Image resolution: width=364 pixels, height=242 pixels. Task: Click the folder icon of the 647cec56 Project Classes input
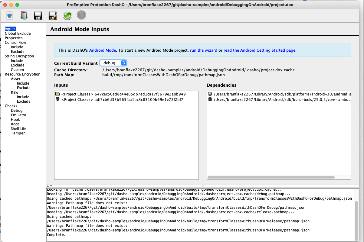click(x=57, y=94)
